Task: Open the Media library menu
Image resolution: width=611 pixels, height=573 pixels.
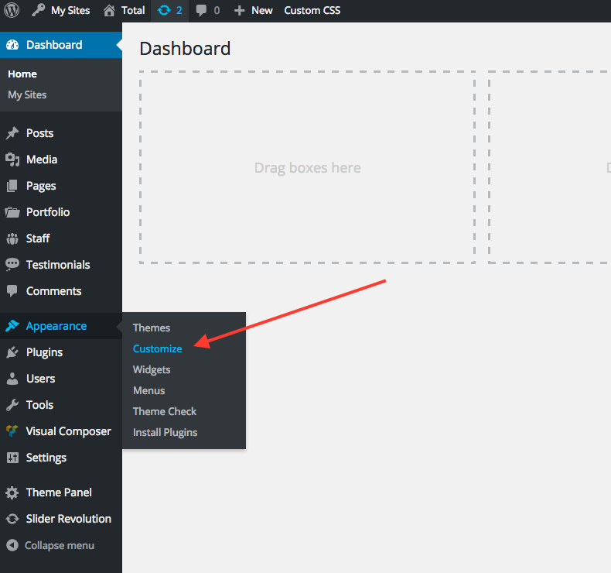Action: [x=42, y=160]
